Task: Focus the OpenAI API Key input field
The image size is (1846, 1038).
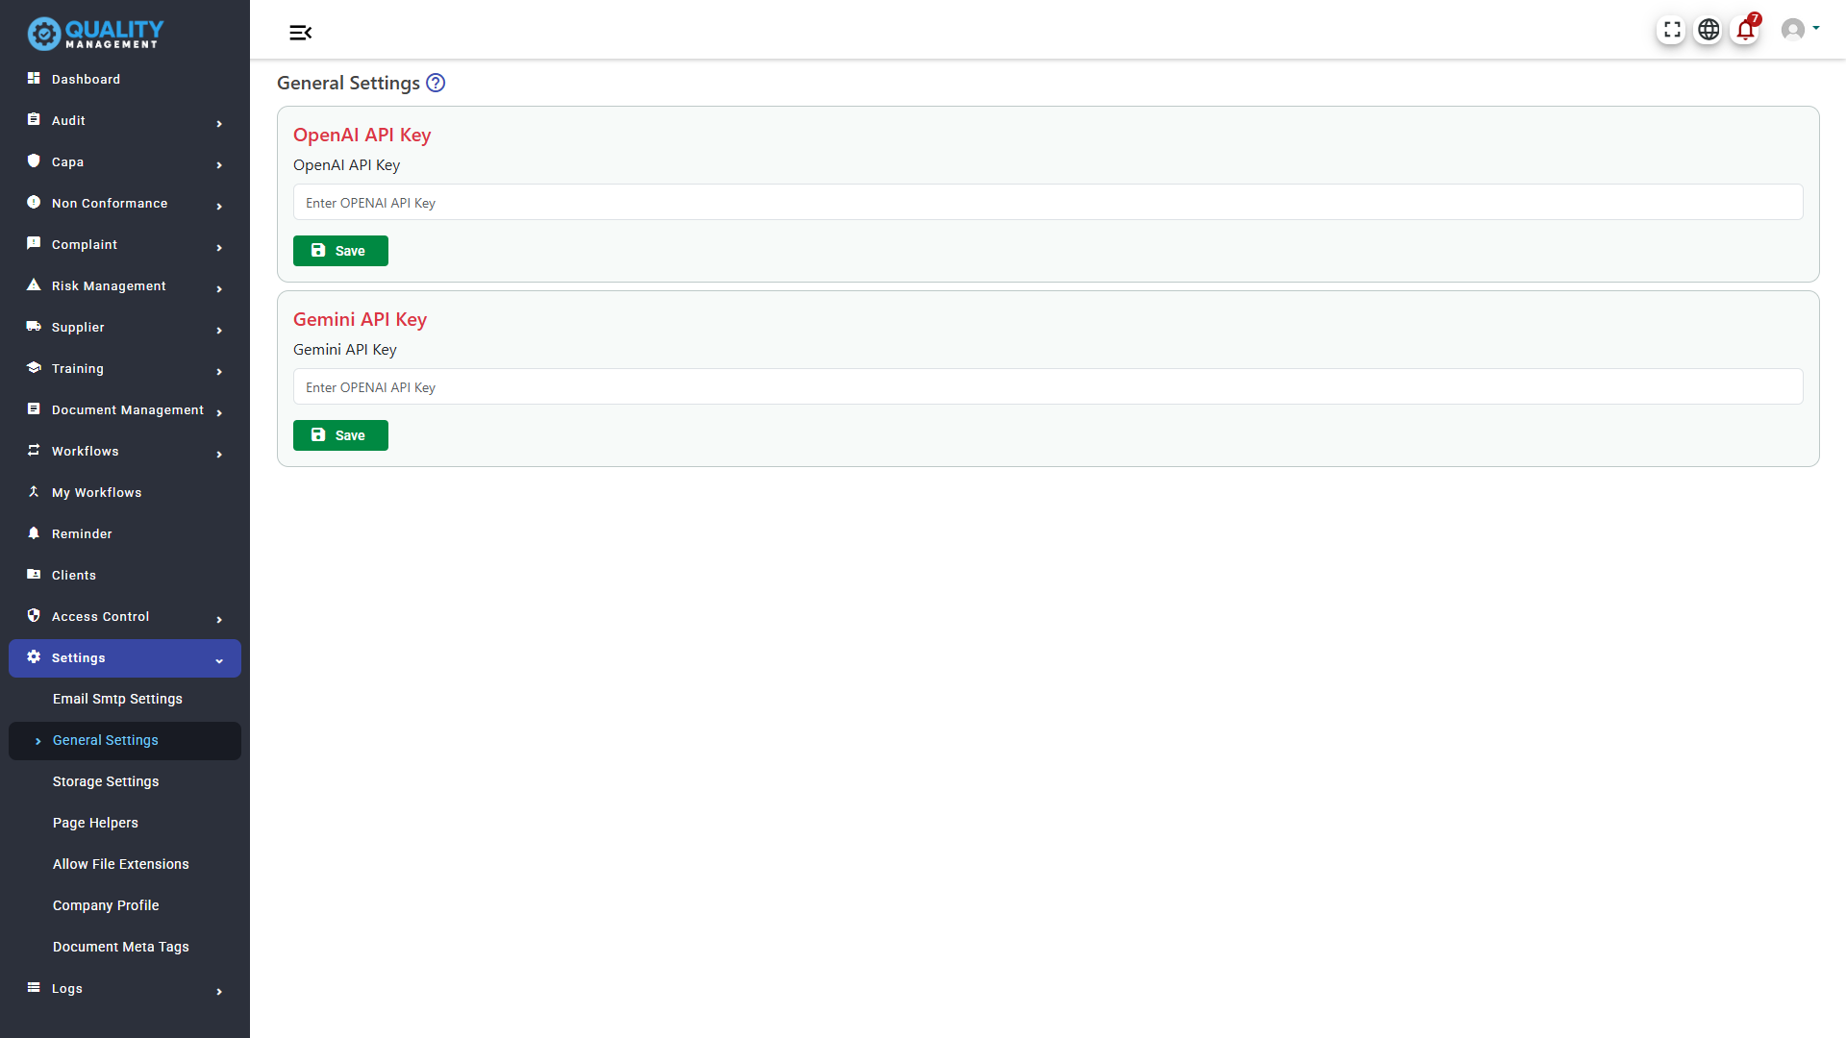Action: [1048, 202]
